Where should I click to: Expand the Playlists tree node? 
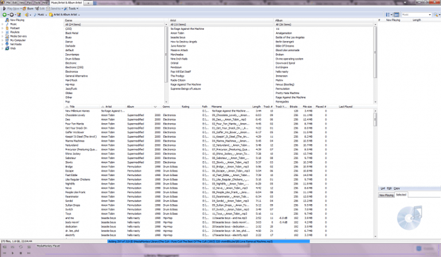[x=2, y=32]
